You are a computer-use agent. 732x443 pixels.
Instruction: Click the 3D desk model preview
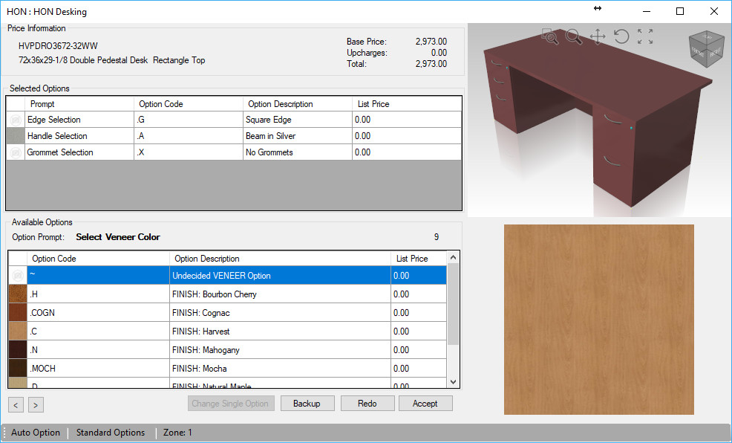(x=600, y=121)
